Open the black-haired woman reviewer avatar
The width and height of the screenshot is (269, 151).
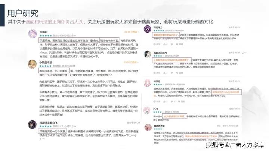click(147, 54)
